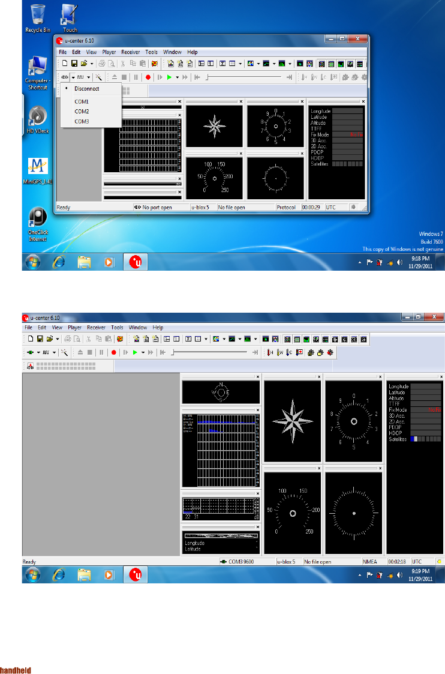The image size is (445, 674).
Task: Open the Help menu in the maximized u-center window
Action: tap(158, 328)
